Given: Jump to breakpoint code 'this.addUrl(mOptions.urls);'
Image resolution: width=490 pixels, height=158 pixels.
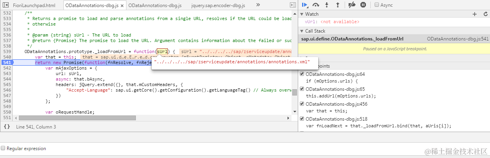Looking at the screenshot, I should coord(341,96).
